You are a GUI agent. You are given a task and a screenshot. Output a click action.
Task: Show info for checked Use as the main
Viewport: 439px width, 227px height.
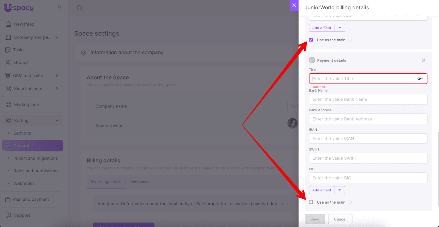350,40
